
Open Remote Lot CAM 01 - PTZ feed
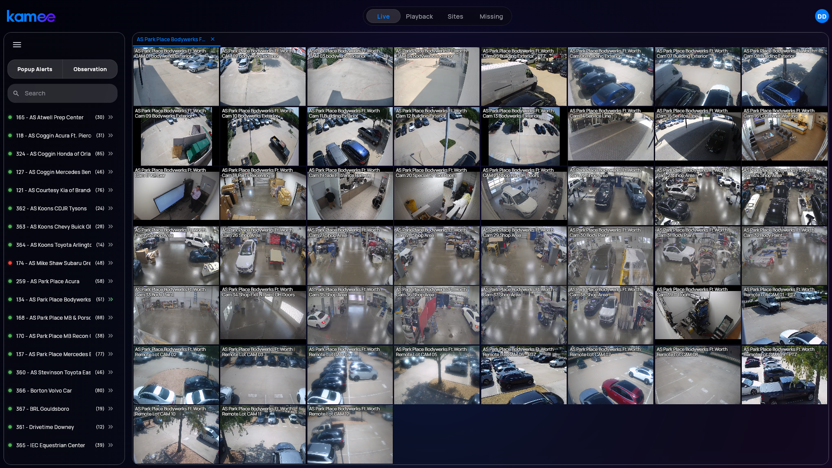coord(784,315)
